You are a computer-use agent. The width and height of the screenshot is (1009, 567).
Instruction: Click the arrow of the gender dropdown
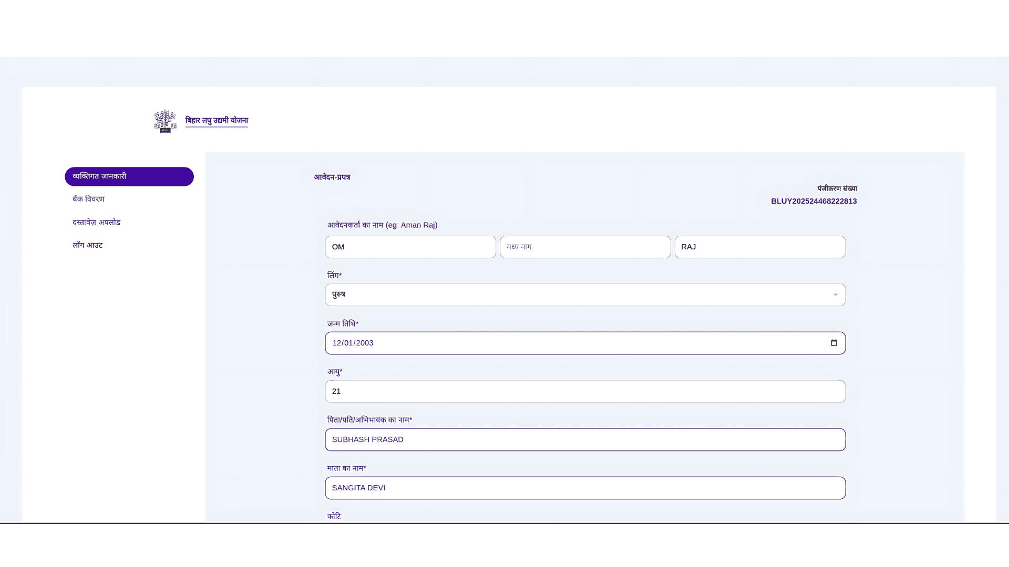[835, 295]
